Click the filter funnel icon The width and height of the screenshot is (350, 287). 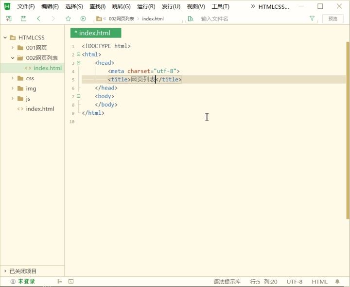(312, 18)
